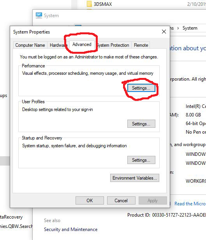This screenshot has height=240, width=206.
Task: Open Environment Variables dialog
Action: [135, 178]
